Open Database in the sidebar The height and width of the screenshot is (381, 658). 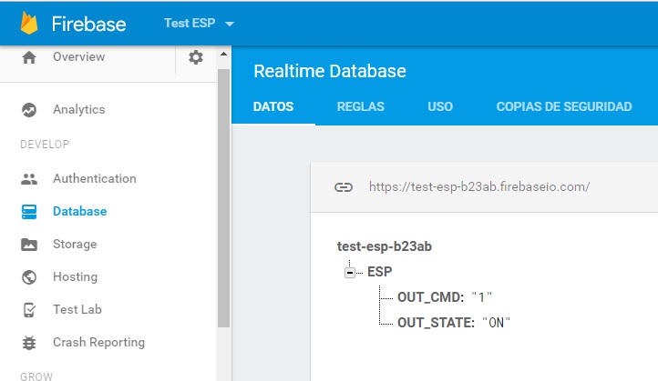click(x=79, y=212)
